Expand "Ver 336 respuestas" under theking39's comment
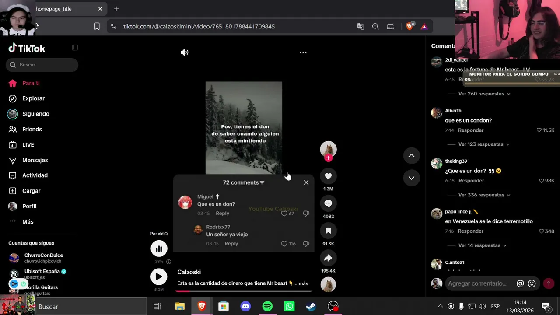 pos(484,195)
